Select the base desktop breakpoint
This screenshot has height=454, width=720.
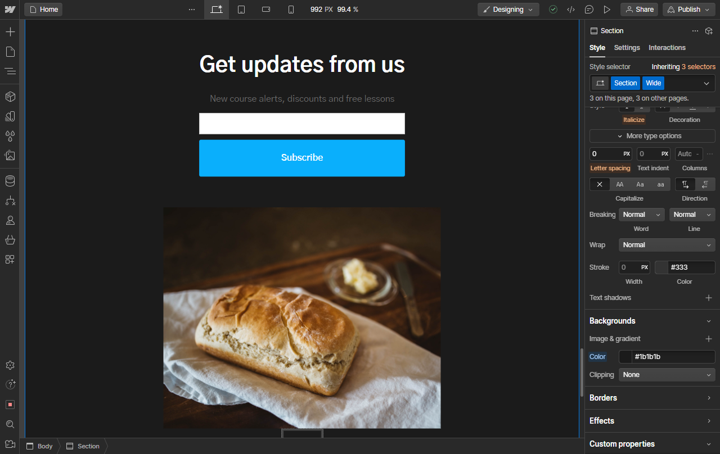(x=217, y=10)
